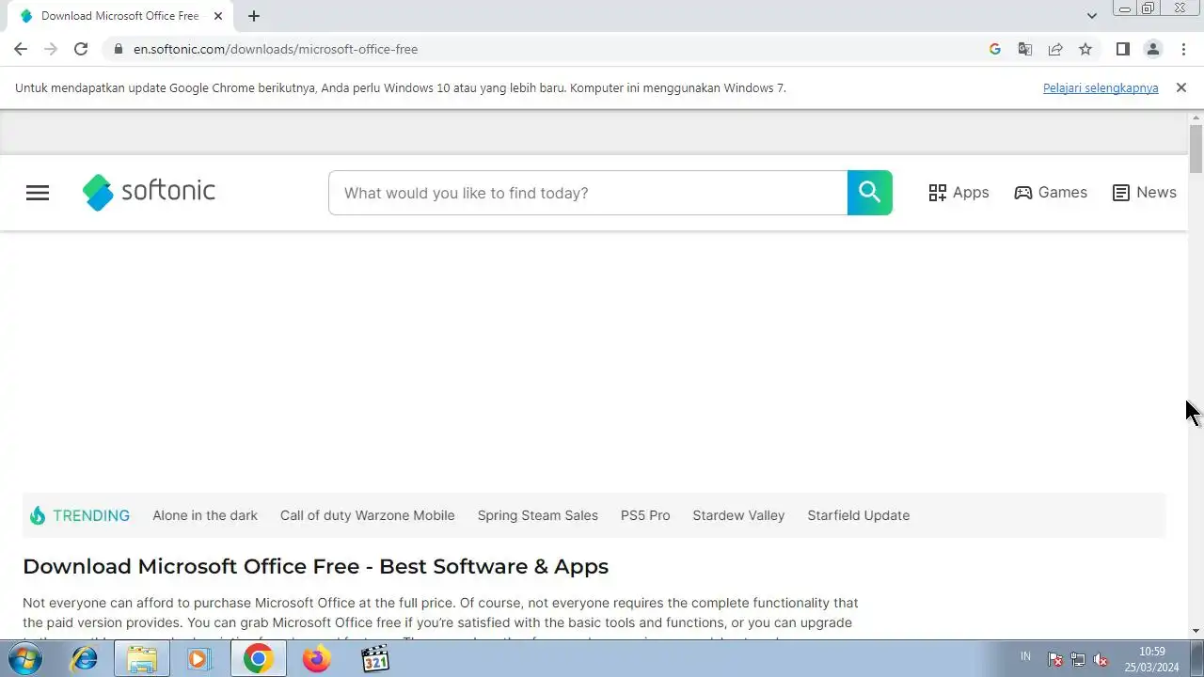Bookmark this page with the star
The image size is (1204, 677).
pos(1085,49)
